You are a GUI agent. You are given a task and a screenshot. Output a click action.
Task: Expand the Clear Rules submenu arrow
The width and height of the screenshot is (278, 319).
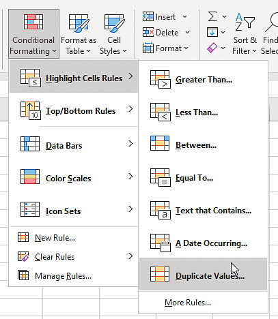130,256
